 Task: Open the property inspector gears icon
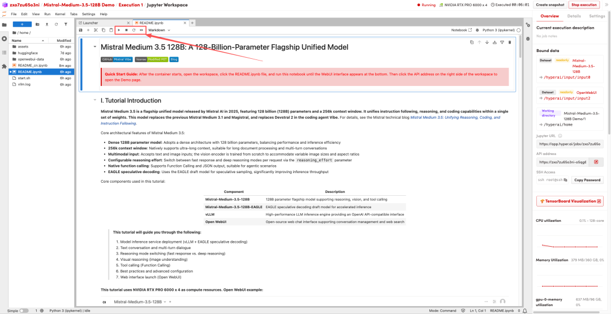528,25
